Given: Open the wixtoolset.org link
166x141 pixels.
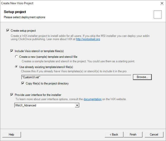Looking at the screenshot, I should (x=88, y=39).
